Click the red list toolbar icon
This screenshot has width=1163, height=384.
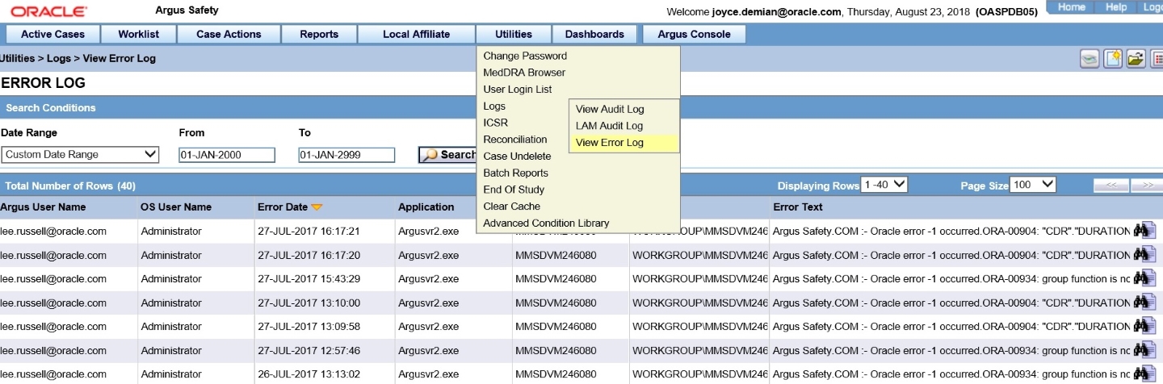pyautogui.click(x=1157, y=59)
